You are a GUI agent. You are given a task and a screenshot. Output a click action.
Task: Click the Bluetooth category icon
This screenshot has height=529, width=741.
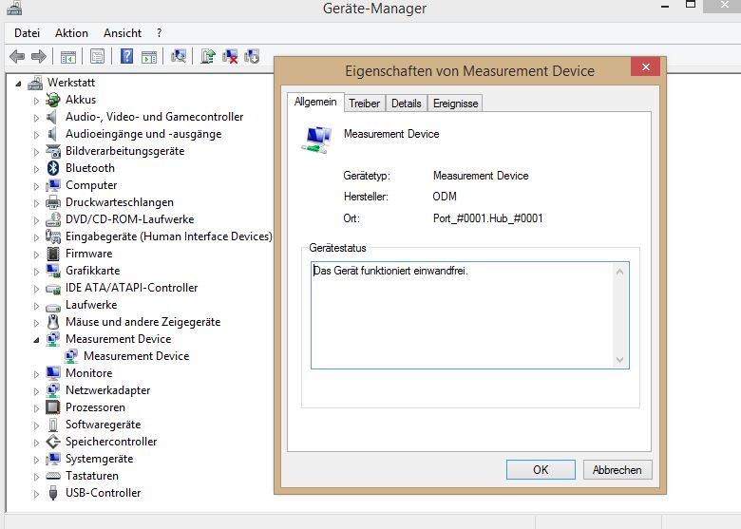53,168
